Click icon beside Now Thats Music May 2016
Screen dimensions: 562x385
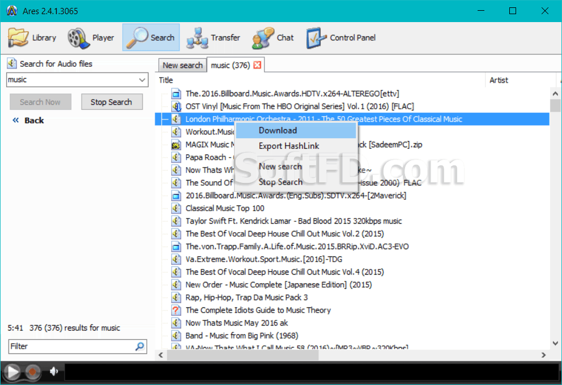tap(176, 323)
